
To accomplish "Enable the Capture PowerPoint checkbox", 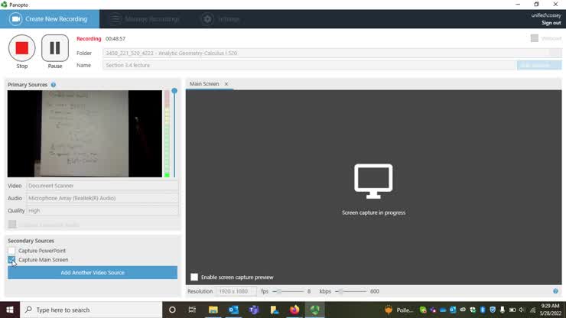I will tap(11, 251).
